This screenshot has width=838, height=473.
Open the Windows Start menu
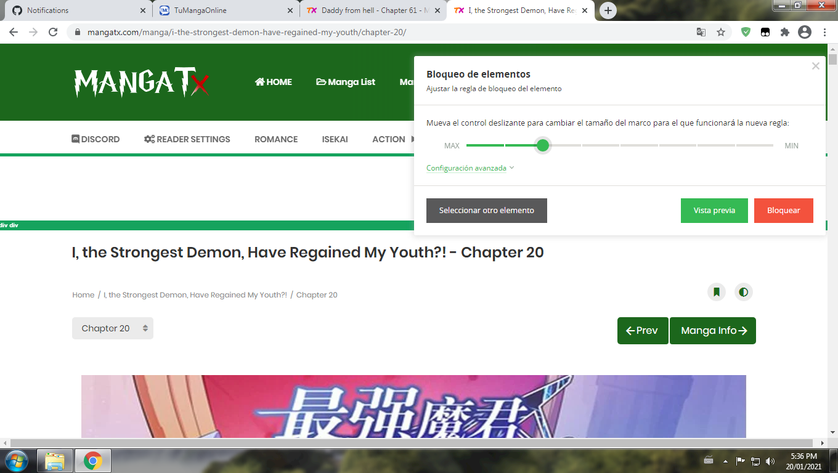16,460
